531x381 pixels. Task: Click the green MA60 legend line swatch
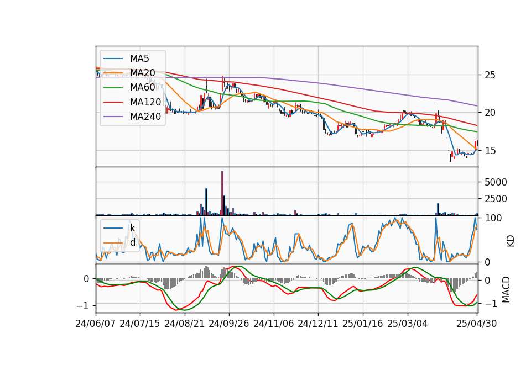[113, 88]
